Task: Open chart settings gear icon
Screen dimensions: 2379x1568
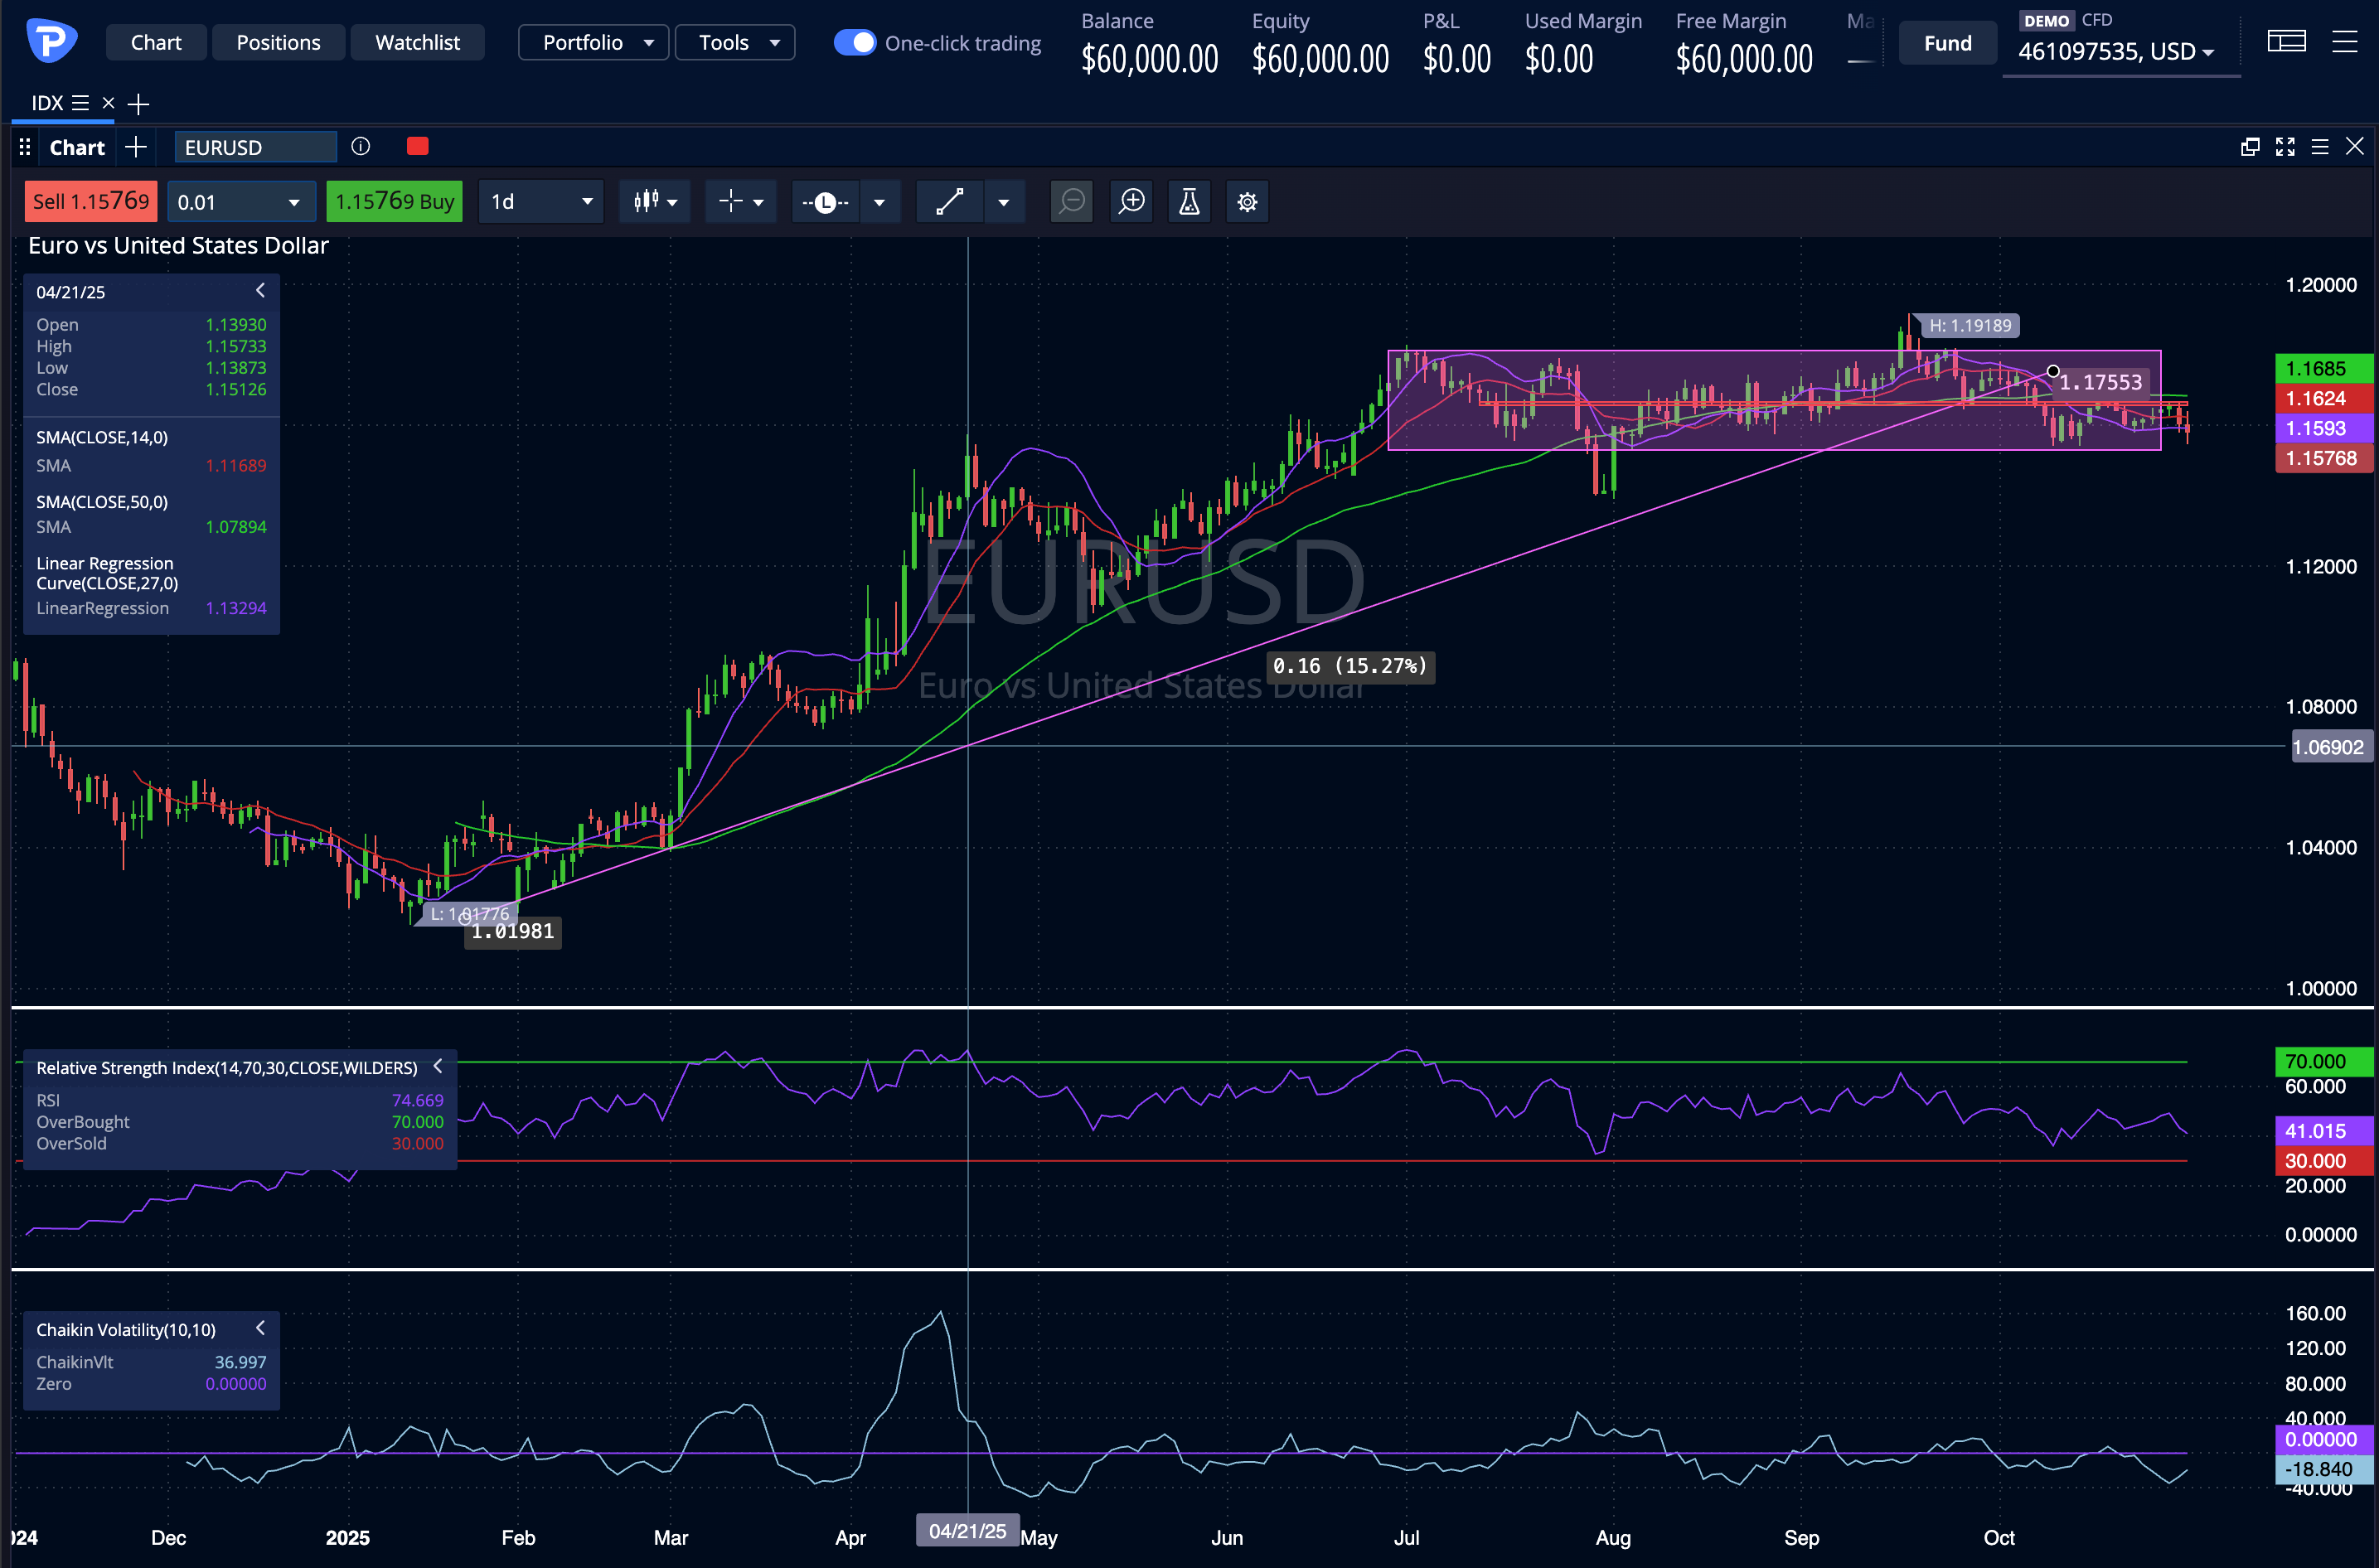Action: 1247,202
